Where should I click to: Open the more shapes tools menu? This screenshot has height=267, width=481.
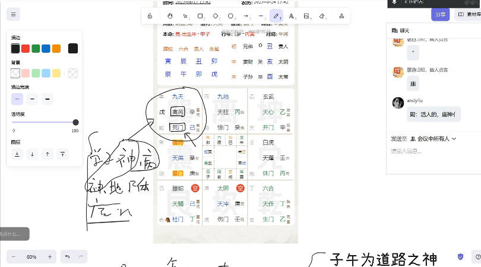point(342,16)
